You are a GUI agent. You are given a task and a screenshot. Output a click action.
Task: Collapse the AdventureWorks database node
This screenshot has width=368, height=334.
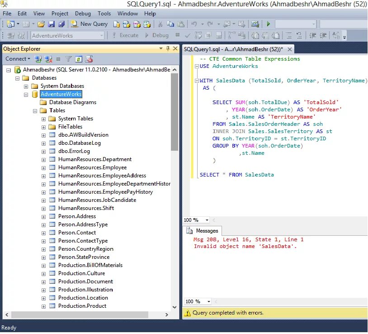click(x=26, y=95)
